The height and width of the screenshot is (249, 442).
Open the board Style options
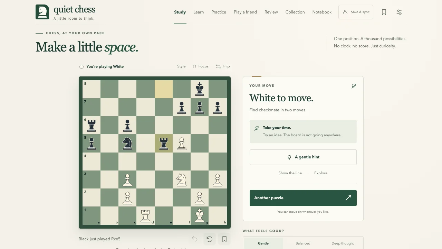(x=181, y=66)
